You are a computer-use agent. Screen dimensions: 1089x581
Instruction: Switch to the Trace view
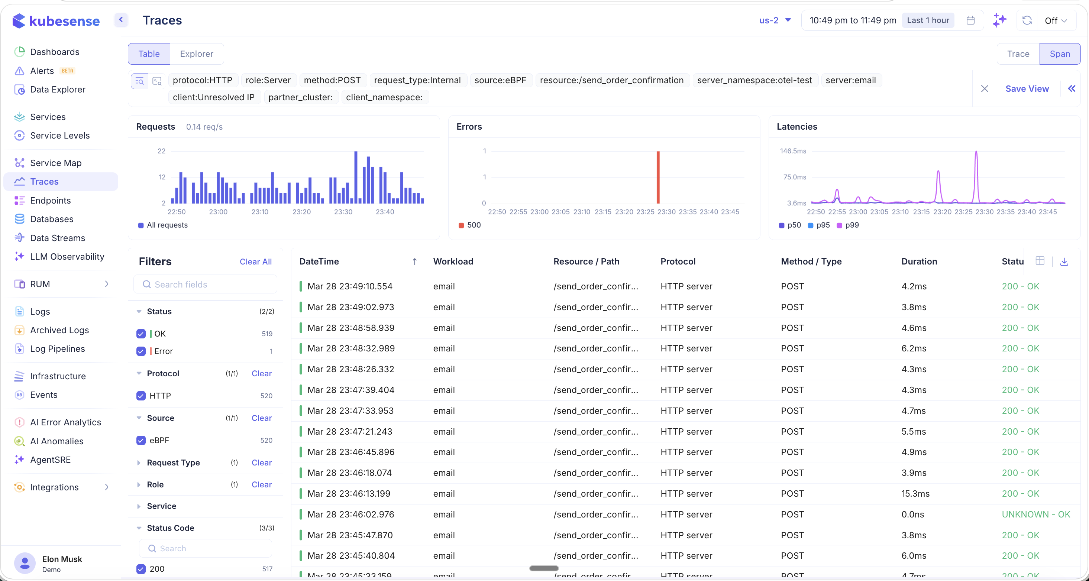coord(1018,53)
